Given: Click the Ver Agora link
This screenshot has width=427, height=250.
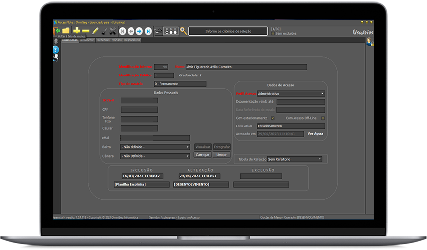Looking at the screenshot, I should coord(315,133).
